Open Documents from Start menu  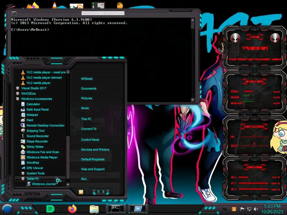(89, 88)
